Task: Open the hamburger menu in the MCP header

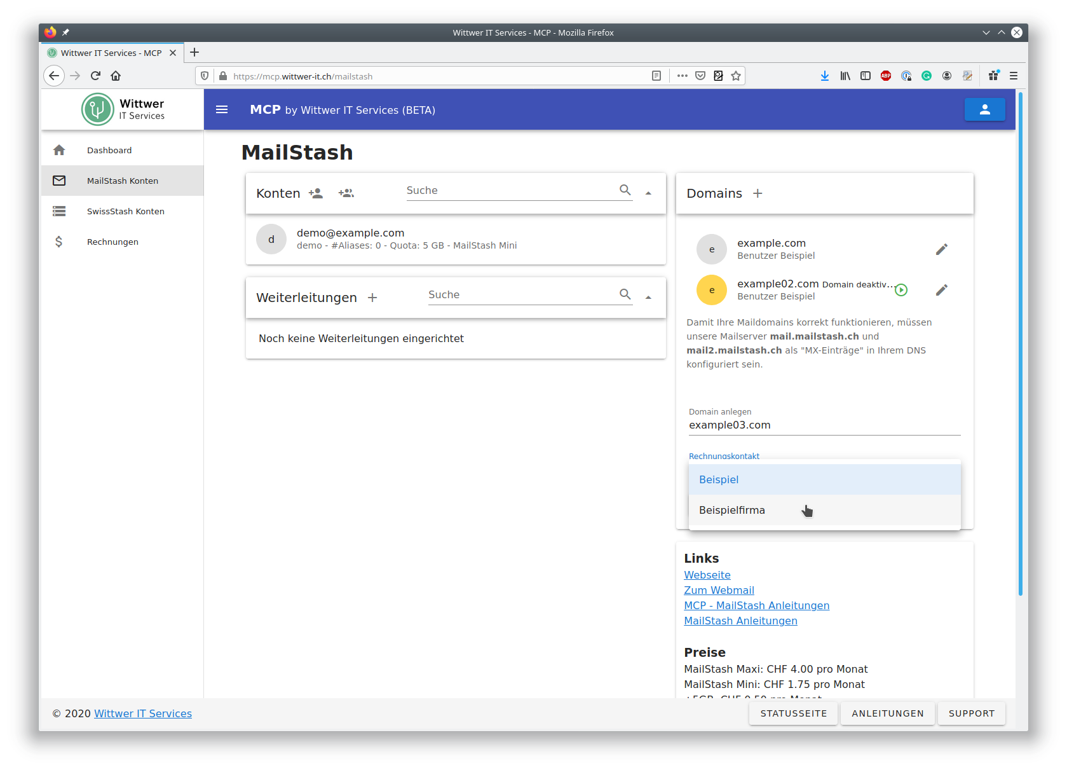Action: (222, 109)
